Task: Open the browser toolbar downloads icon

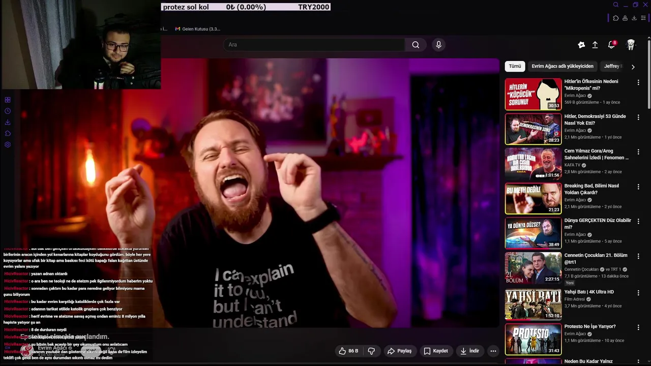Action: click(x=634, y=18)
